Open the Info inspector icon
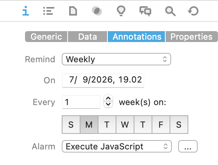This screenshot has height=165, width=218. point(26,11)
